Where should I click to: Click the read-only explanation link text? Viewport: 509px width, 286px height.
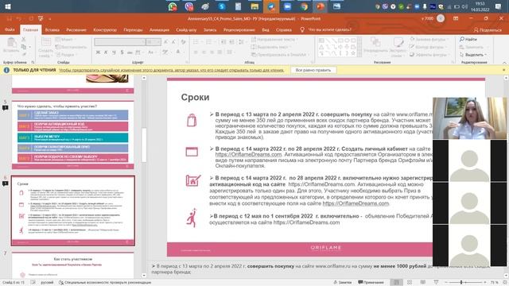[172, 70]
